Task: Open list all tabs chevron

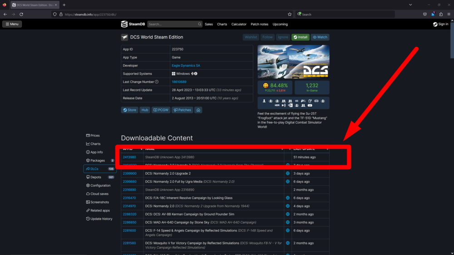Action: click(x=410, y=5)
